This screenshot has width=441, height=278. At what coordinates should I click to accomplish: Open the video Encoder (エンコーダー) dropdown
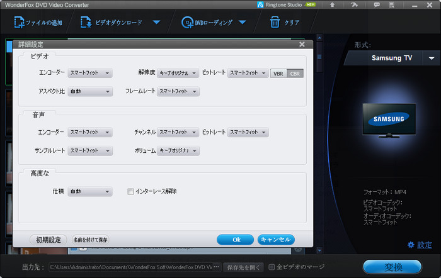90,73
